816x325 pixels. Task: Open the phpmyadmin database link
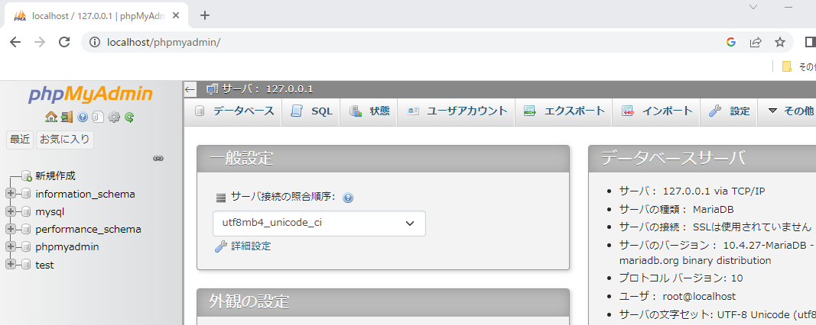pos(67,247)
